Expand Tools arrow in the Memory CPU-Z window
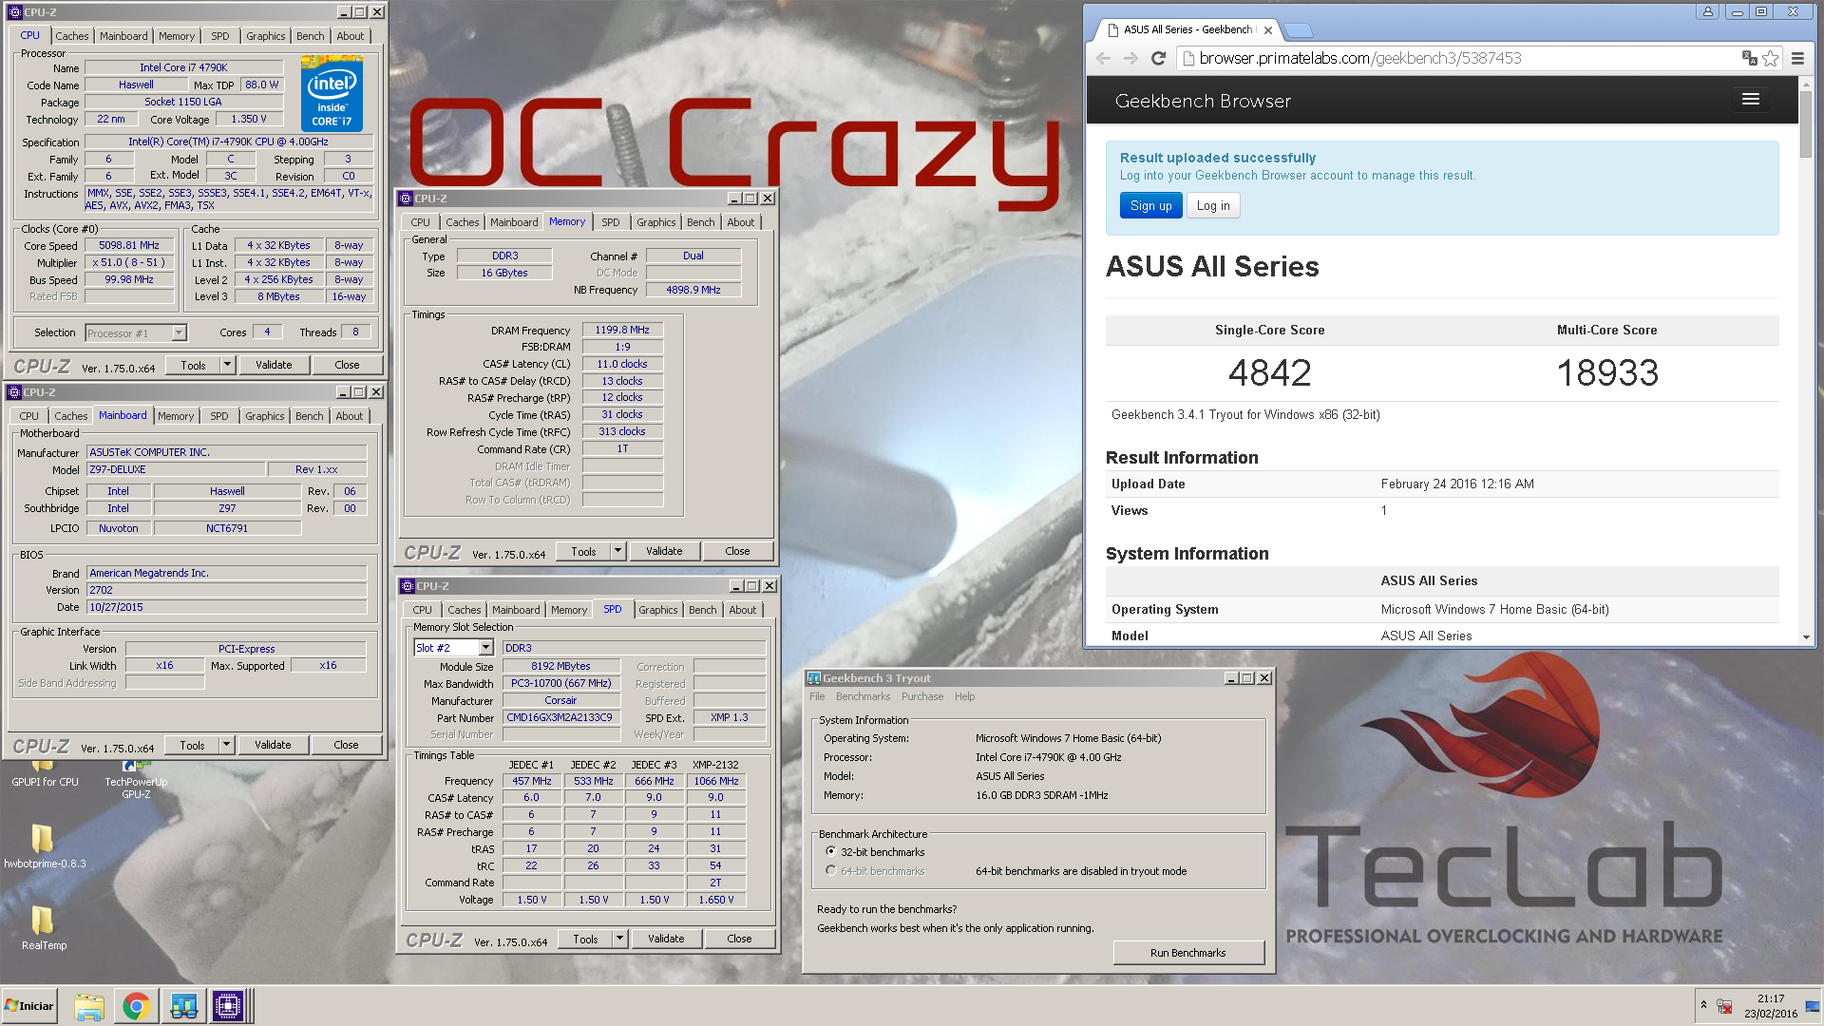 (x=617, y=551)
